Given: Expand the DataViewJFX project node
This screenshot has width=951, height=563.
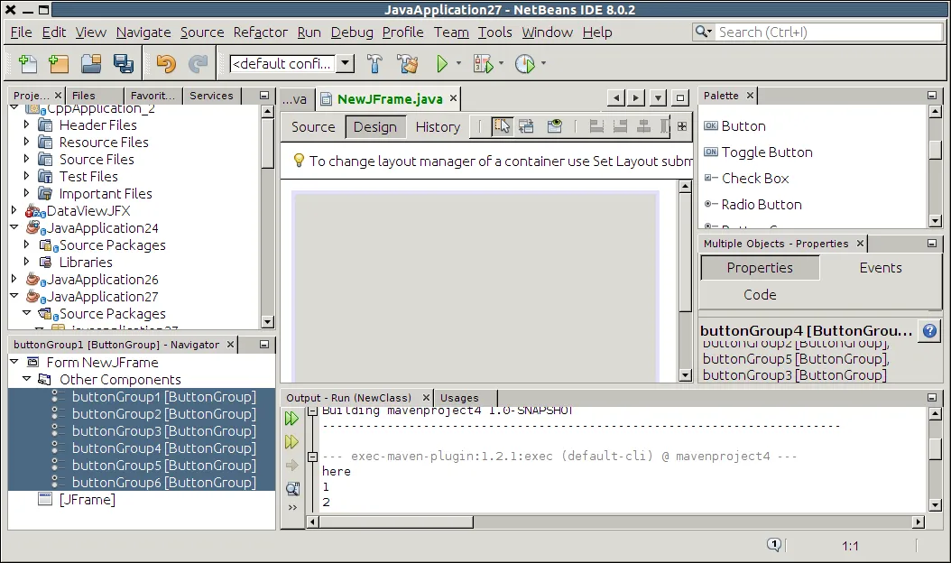Looking at the screenshot, I should (x=14, y=210).
